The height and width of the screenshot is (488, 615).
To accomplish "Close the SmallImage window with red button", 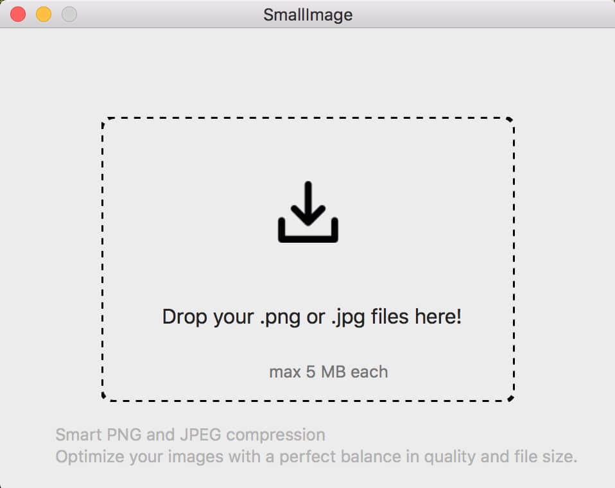I will (x=18, y=15).
